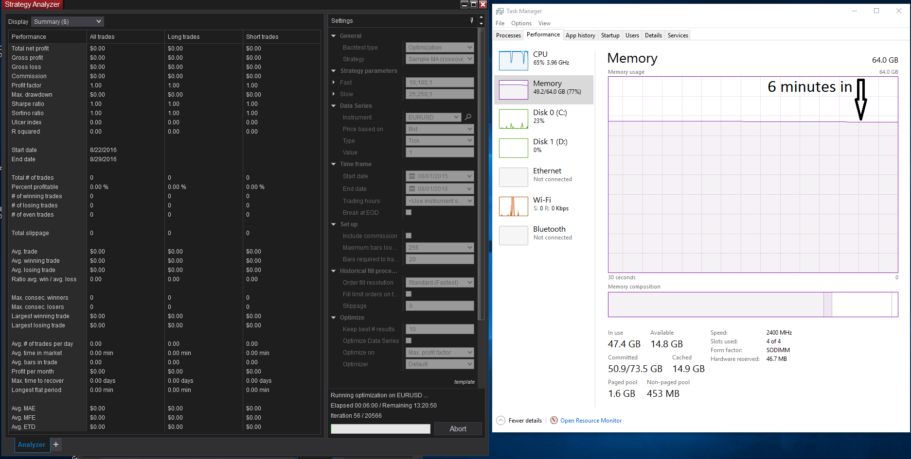Toggle the Break at EOD checkbox
This screenshot has width=911, height=459.
pyautogui.click(x=409, y=212)
